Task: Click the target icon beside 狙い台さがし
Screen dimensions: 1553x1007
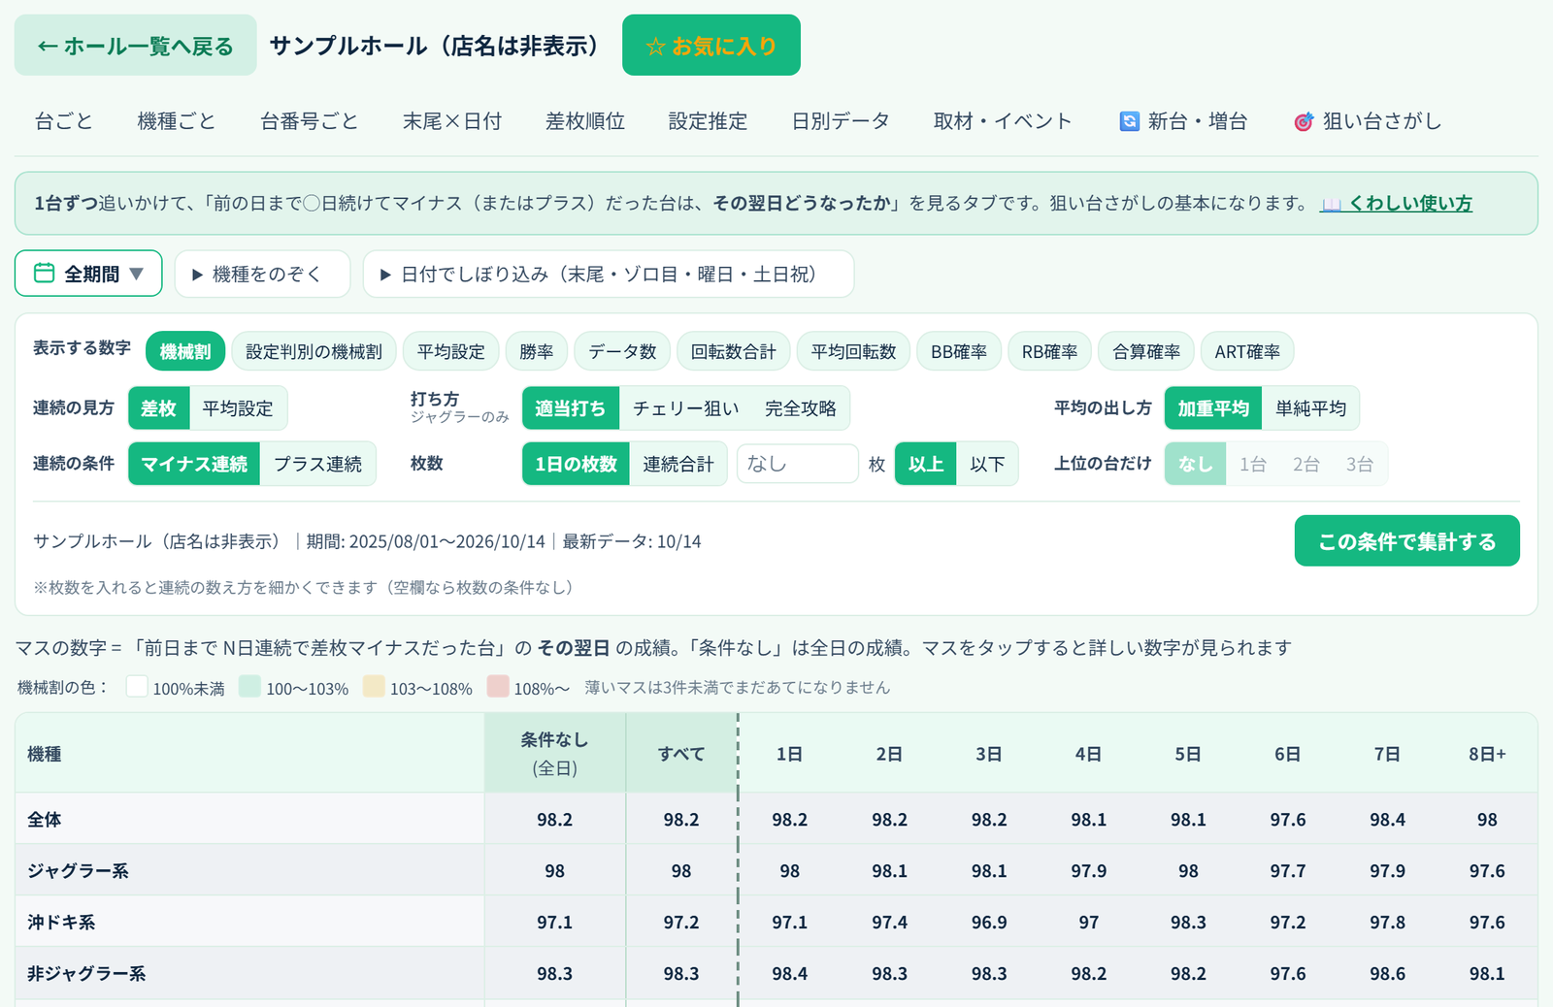Action: coord(1304,121)
